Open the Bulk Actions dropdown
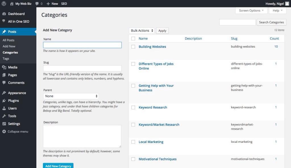This screenshot has width=291, height=168. point(142,31)
